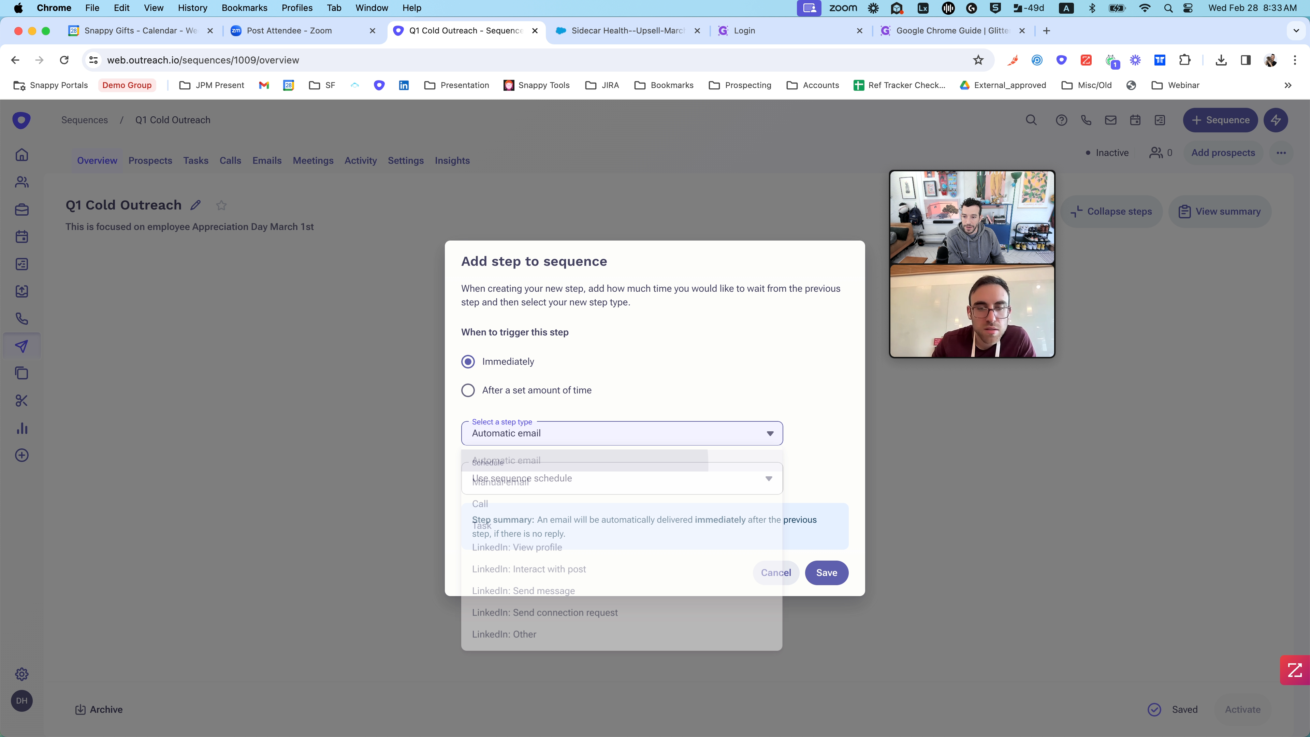Open Prospects people icon in sidebar
Screen dimensions: 1310x737
click(x=21, y=182)
